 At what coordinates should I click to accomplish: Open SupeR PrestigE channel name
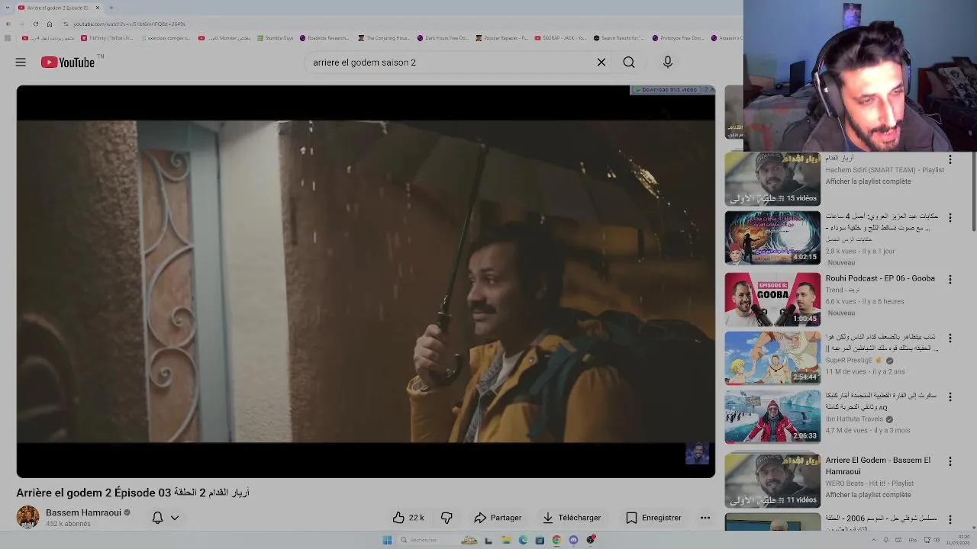tap(849, 361)
